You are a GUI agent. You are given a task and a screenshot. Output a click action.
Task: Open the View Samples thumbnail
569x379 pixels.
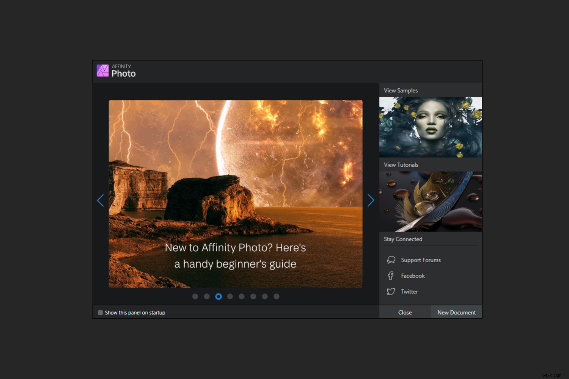(430, 127)
